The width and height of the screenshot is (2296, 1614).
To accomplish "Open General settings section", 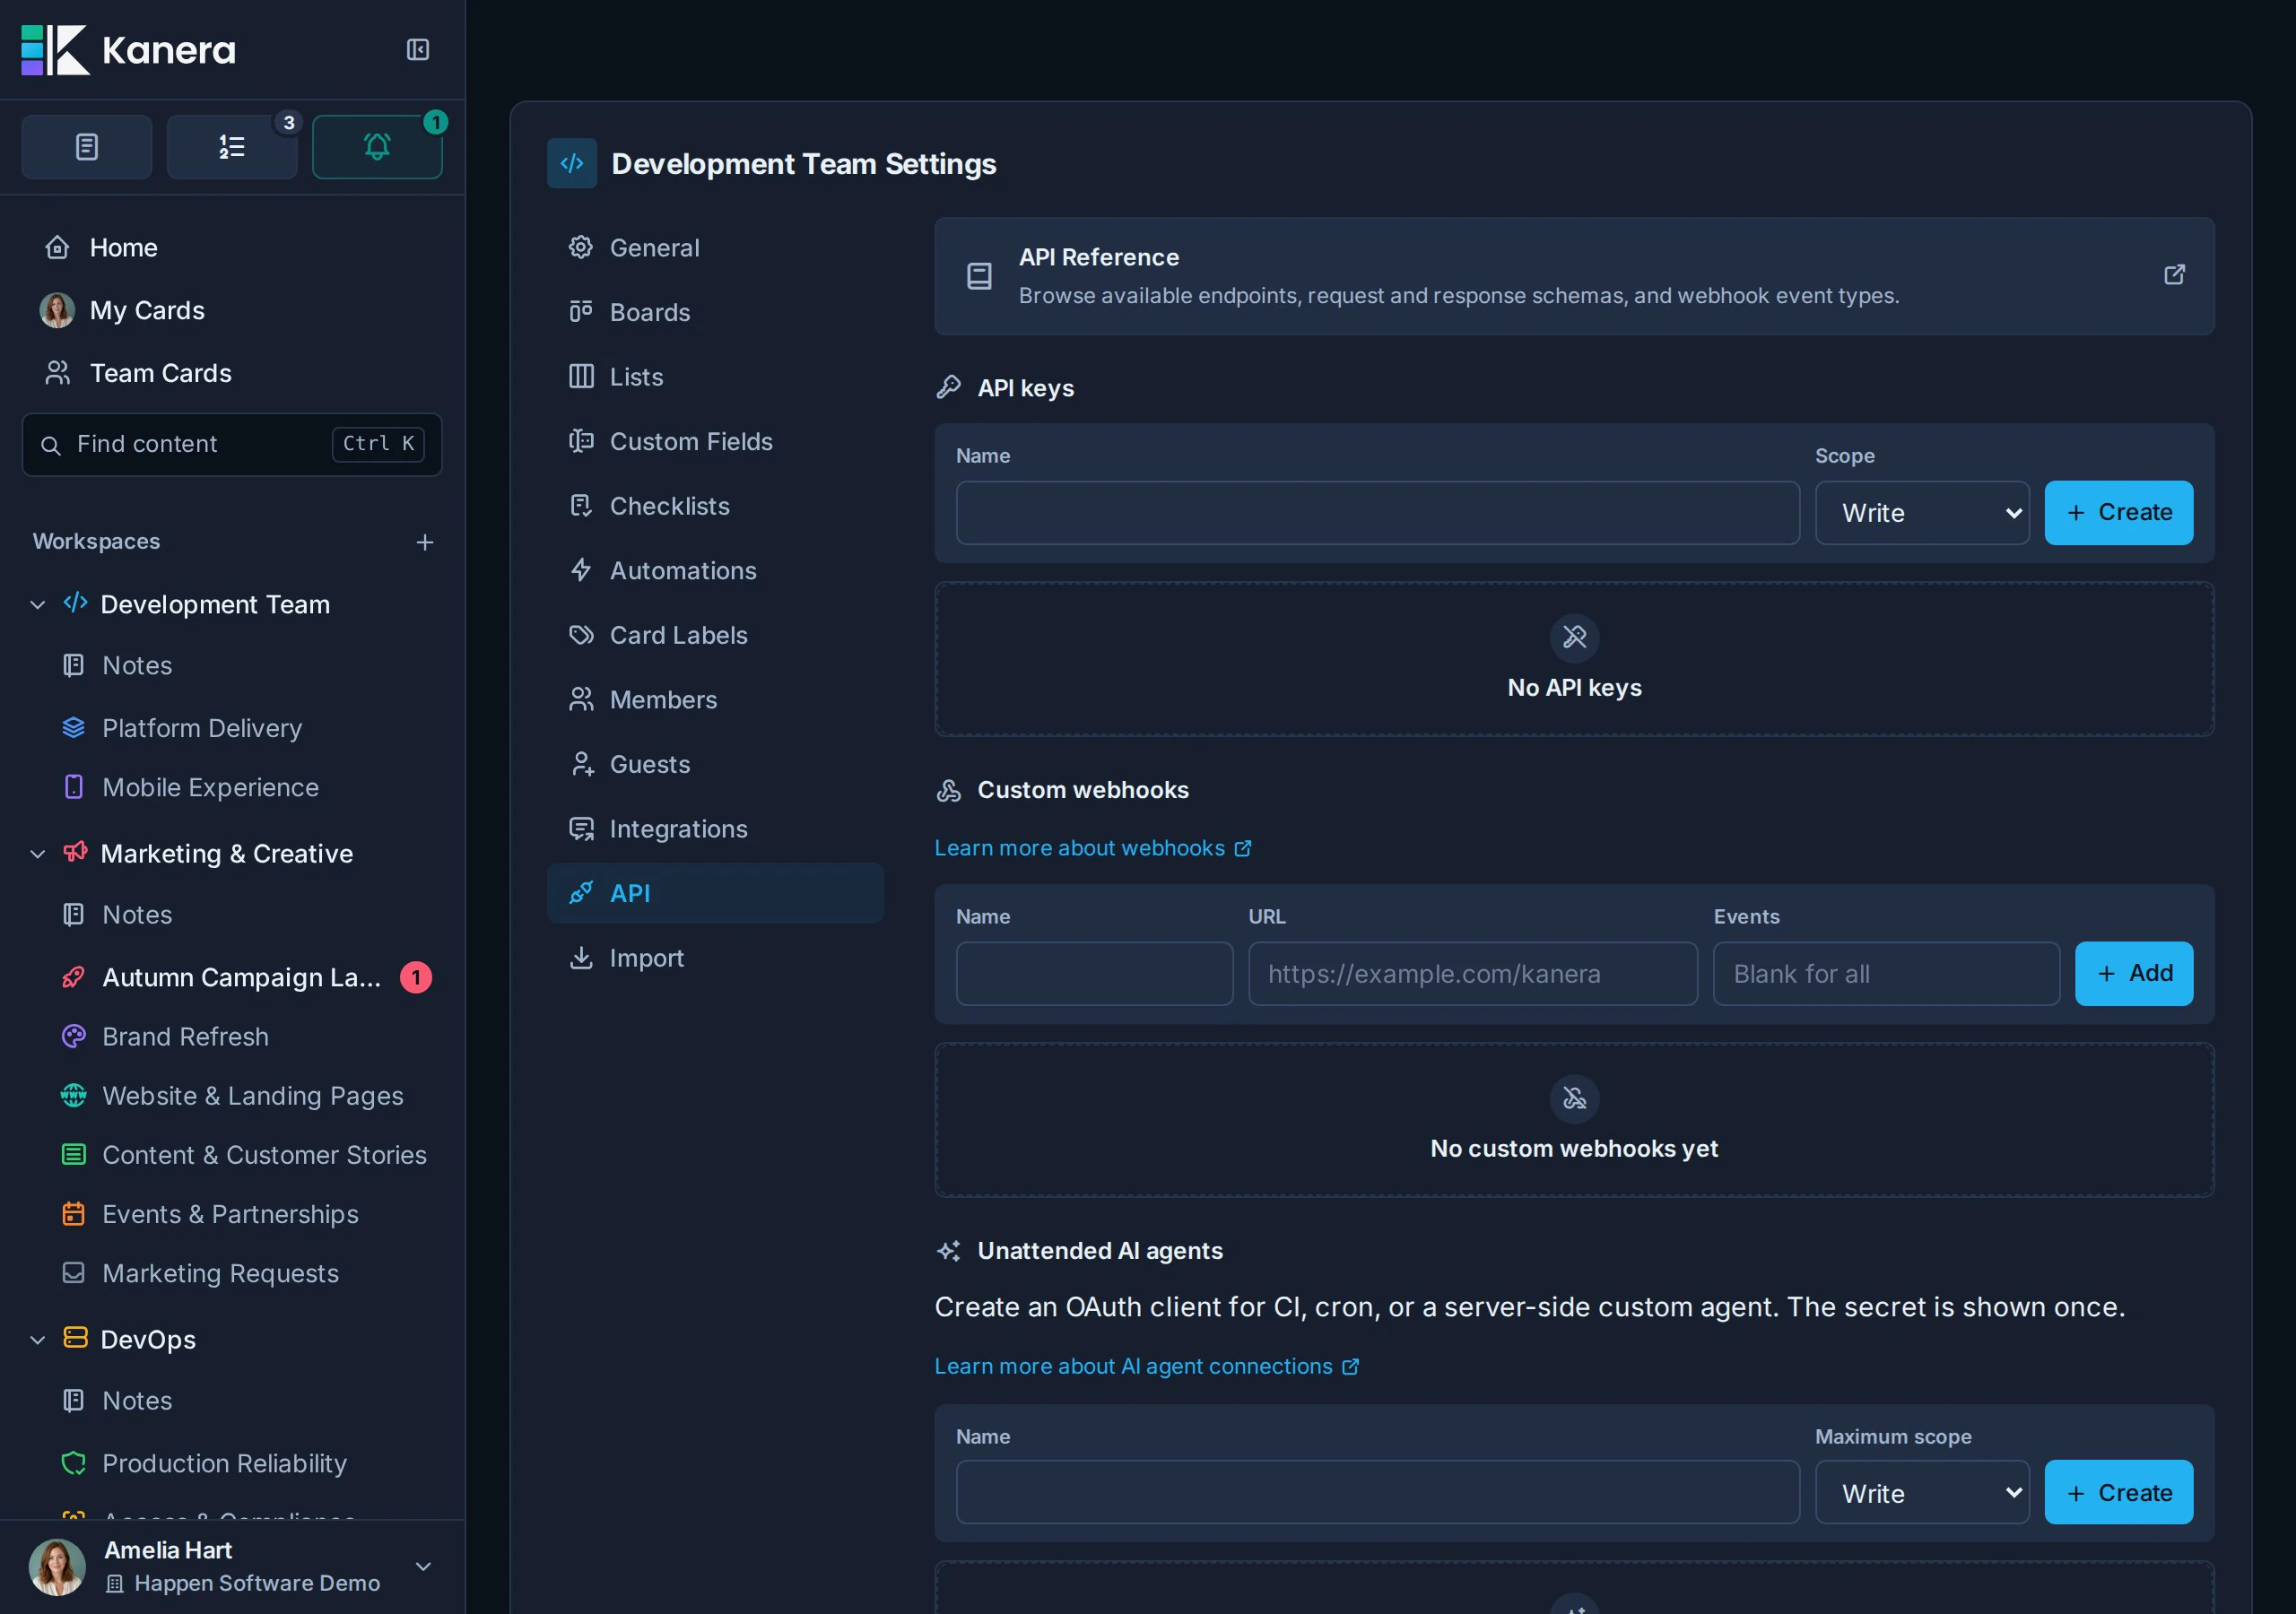I will pos(715,248).
